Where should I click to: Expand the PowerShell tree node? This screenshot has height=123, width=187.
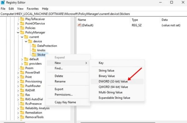pos(18,73)
